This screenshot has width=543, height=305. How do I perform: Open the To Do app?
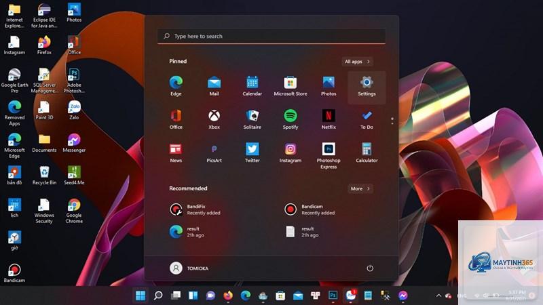coord(367,120)
